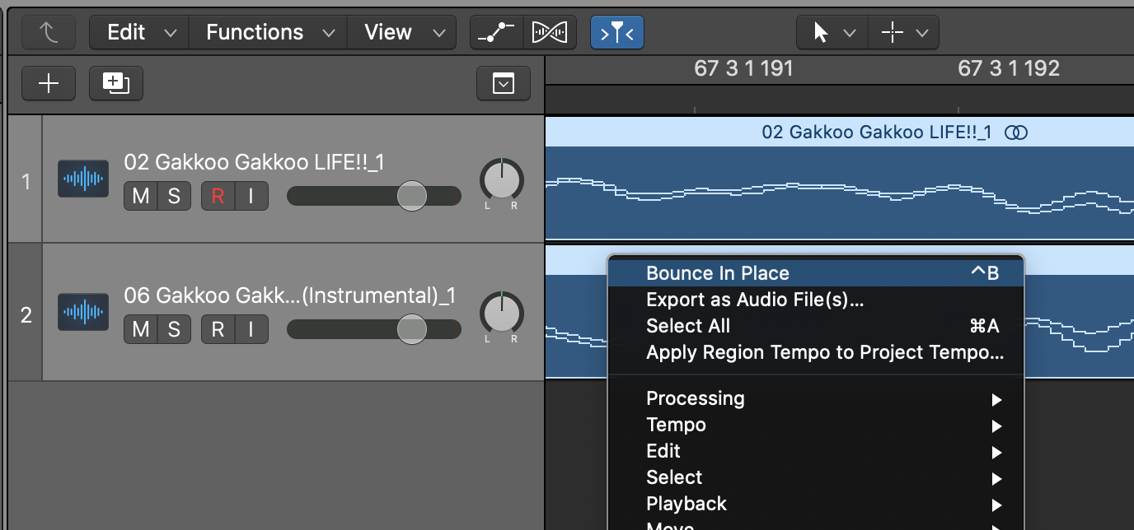Click the duplicate track button

click(x=115, y=83)
